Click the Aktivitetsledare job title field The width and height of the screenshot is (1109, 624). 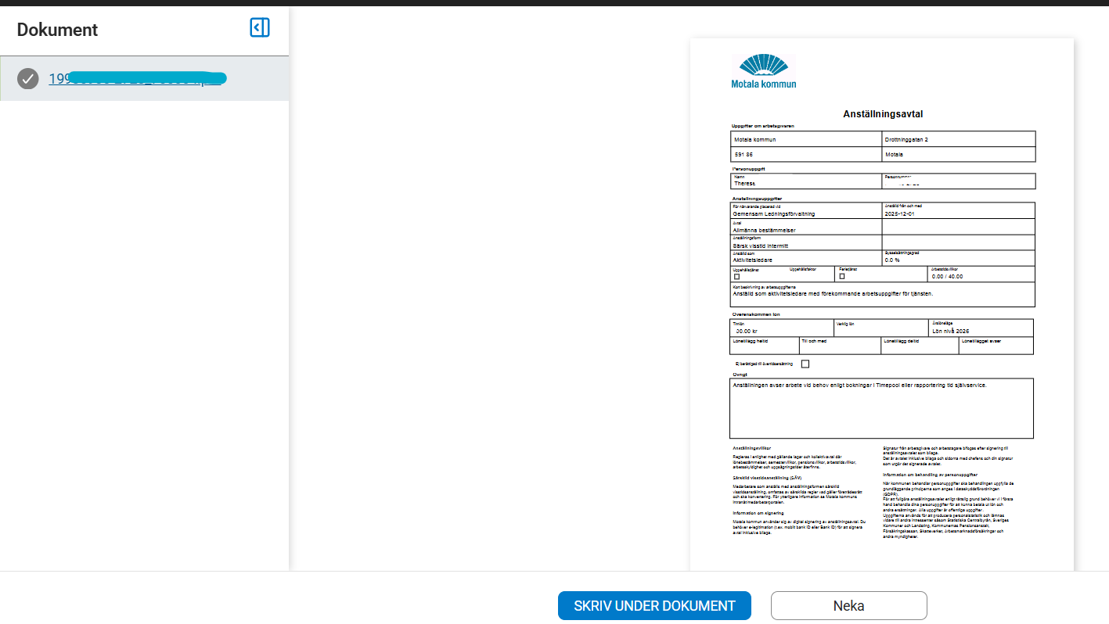pyautogui.click(x=805, y=258)
